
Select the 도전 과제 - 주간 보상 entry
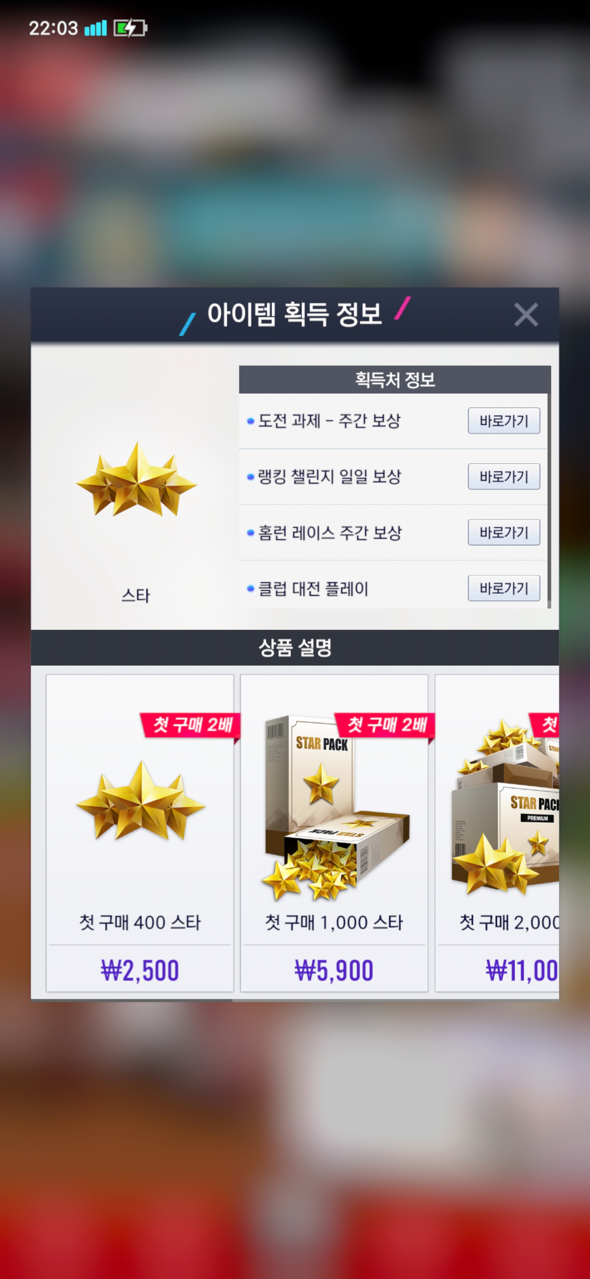329,421
